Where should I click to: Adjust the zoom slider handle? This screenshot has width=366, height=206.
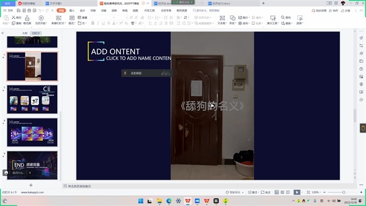point(344,192)
